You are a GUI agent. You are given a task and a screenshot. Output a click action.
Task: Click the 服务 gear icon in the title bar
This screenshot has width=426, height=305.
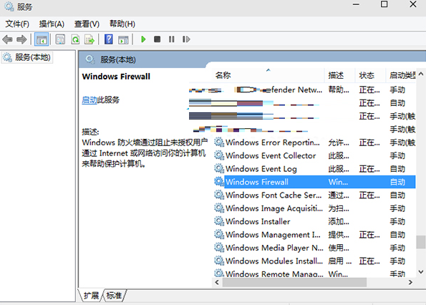point(9,6)
